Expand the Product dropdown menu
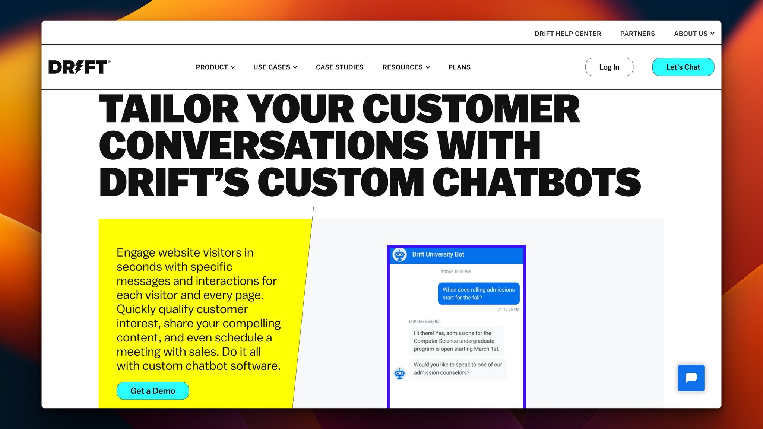Image resolution: width=763 pixels, height=429 pixels. point(215,67)
